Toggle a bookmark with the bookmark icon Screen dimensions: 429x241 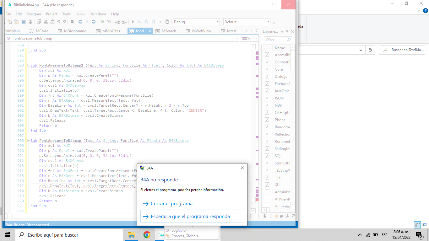(72, 22)
